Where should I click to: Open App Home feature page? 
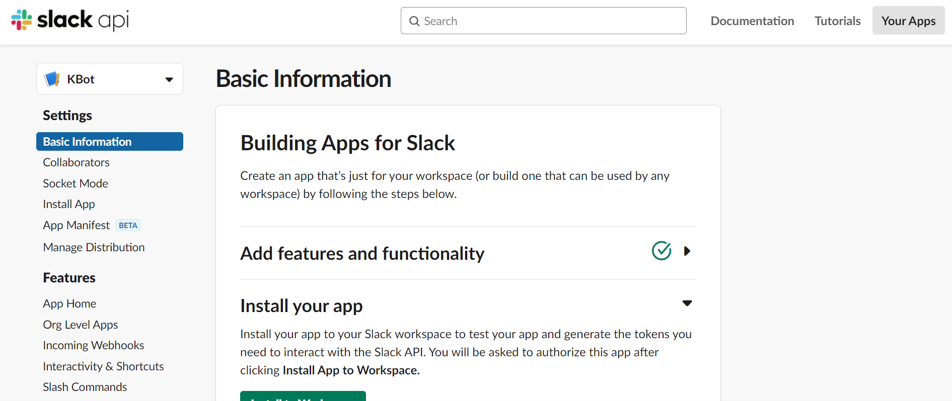[69, 304]
